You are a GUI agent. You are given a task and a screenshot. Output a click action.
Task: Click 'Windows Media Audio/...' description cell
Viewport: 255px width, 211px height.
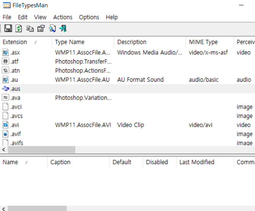(149, 53)
